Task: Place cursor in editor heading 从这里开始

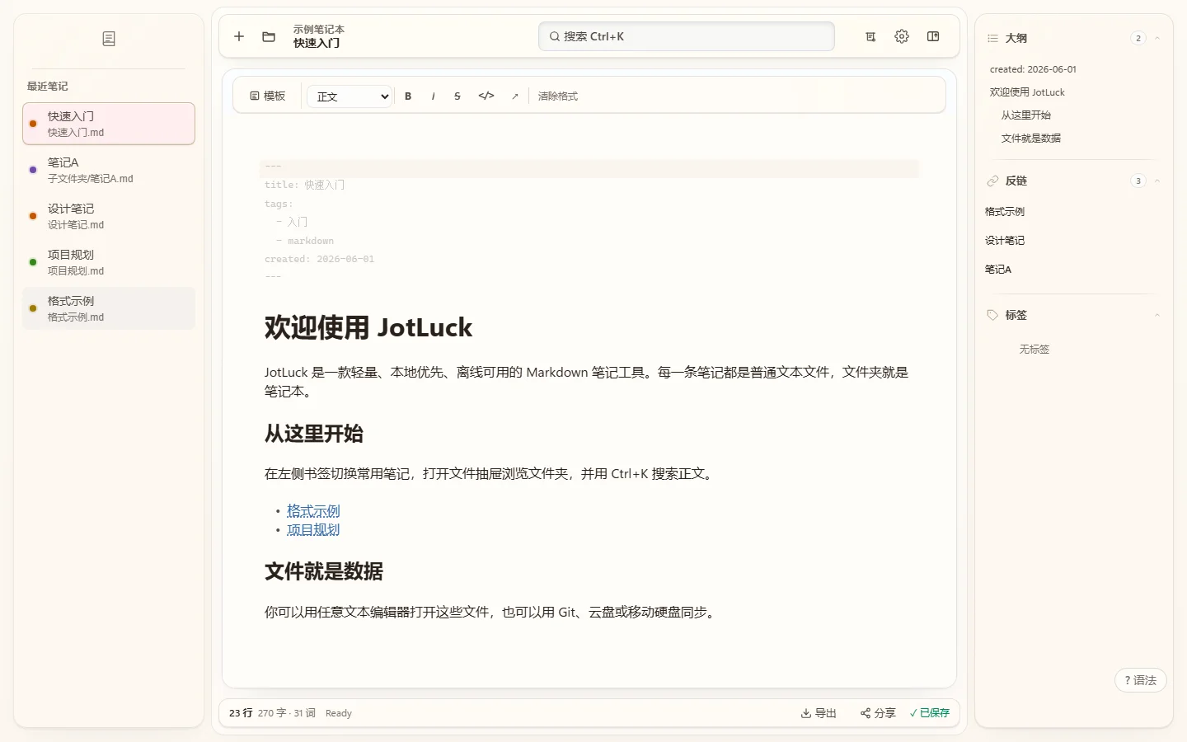Action: coord(314,434)
